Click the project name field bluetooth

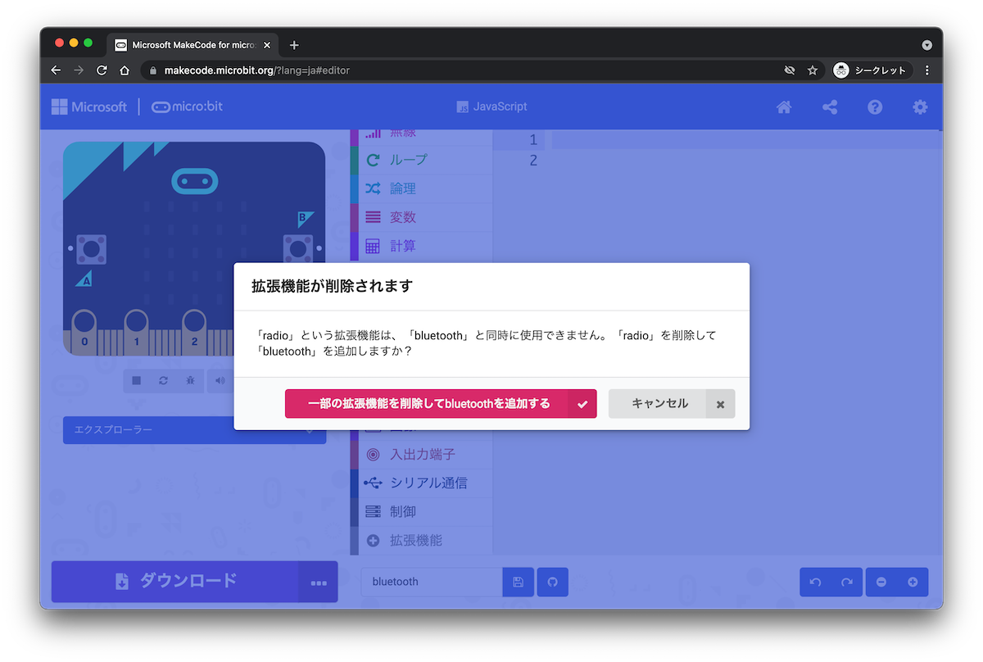tap(432, 582)
